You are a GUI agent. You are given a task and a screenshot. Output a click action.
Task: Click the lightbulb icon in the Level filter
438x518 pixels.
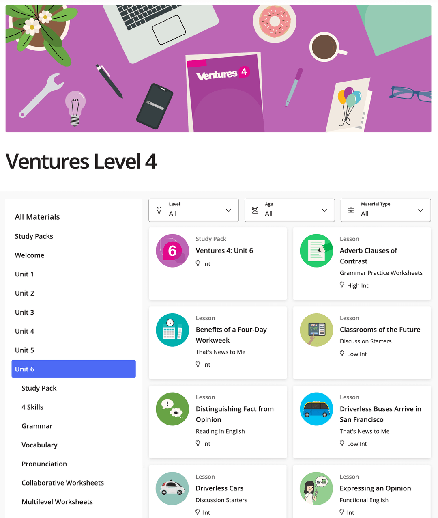click(x=159, y=210)
